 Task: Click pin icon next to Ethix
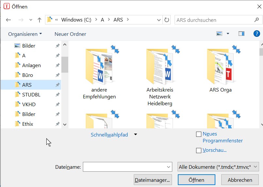pyautogui.click(x=57, y=124)
